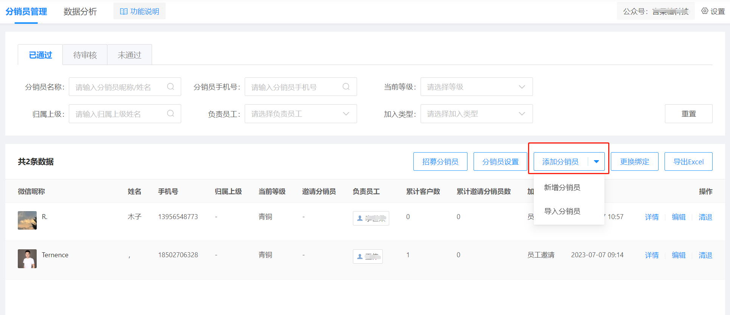
Task: Click the search icon in 归属上级 field
Action: (171, 114)
